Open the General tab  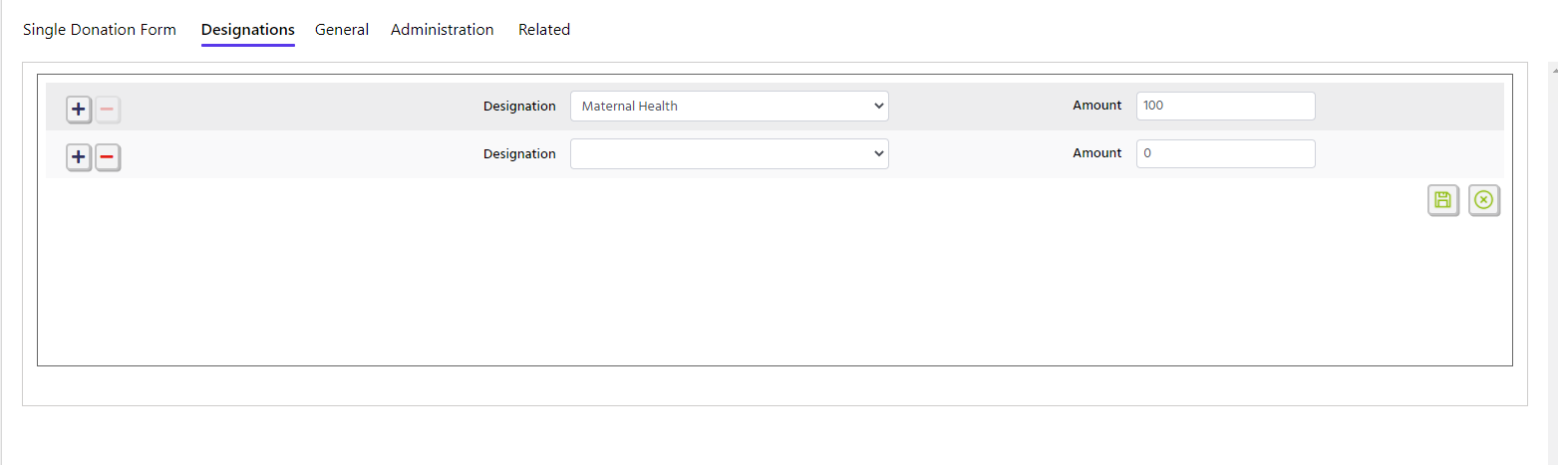[x=342, y=30]
